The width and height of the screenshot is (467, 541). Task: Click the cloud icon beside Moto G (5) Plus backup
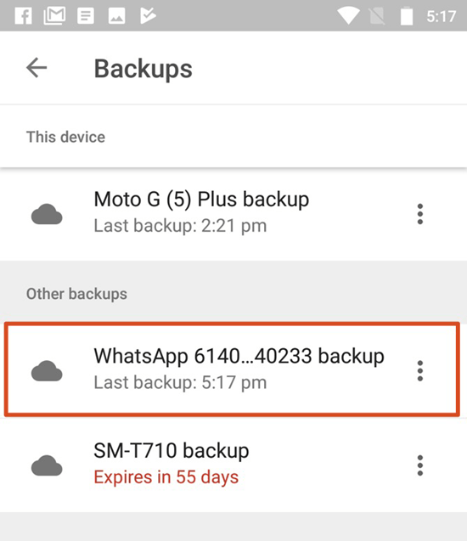click(47, 214)
